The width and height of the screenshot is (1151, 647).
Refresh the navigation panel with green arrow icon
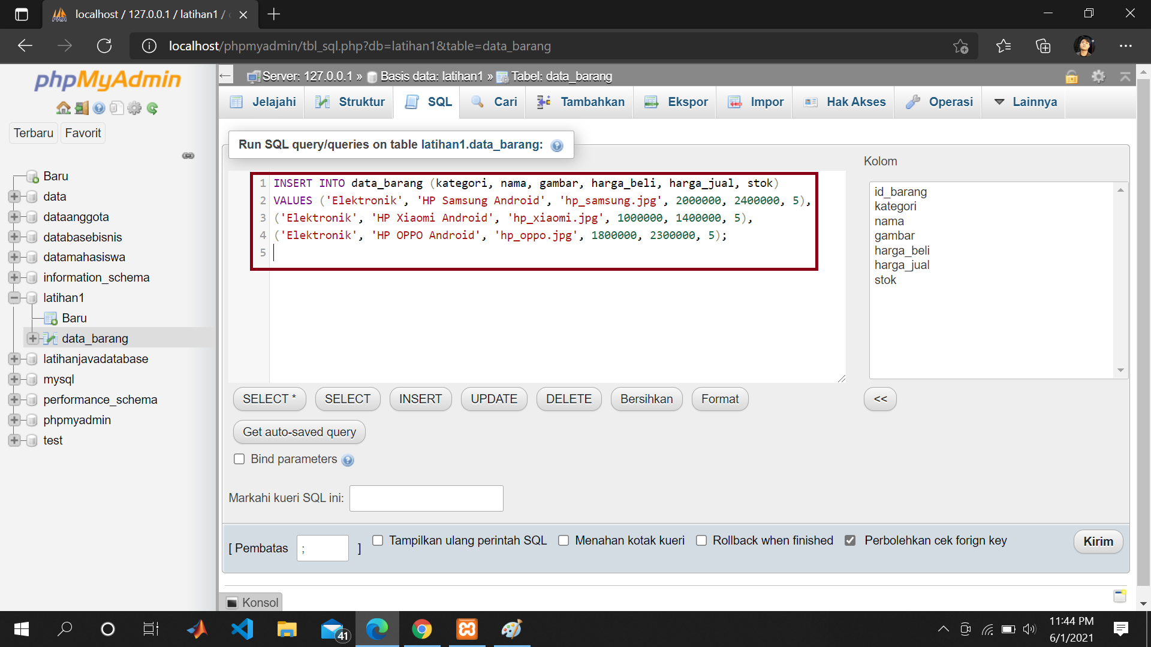(153, 108)
